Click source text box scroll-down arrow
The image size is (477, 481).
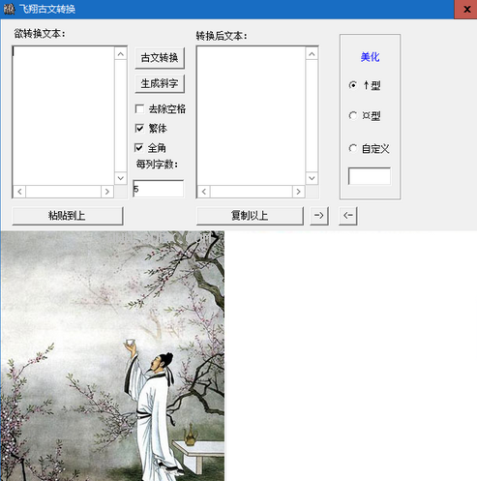[x=121, y=178]
